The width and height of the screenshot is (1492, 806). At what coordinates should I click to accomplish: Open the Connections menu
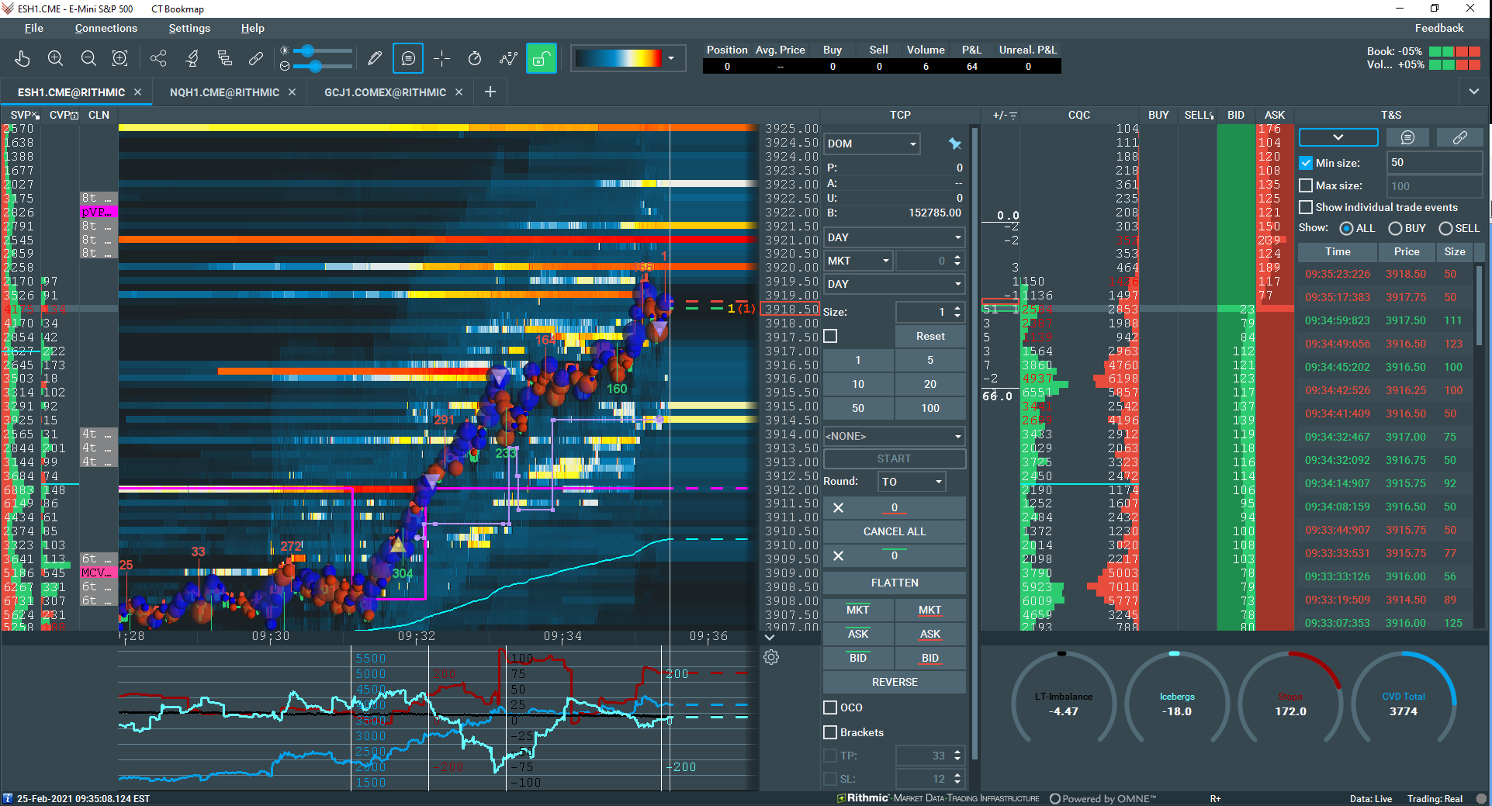tap(106, 28)
